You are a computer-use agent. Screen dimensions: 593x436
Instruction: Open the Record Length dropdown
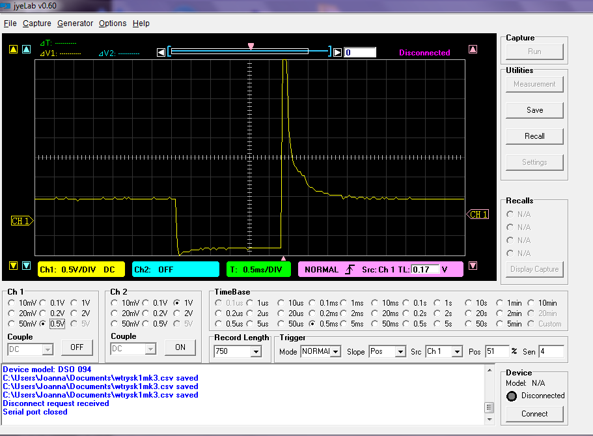(255, 352)
